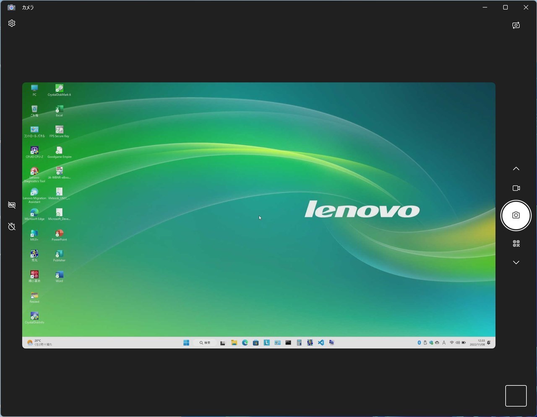Image resolution: width=537 pixels, height=417 pixels.
Task: Move capture mode down with the chevron
Action: [516, 262]
